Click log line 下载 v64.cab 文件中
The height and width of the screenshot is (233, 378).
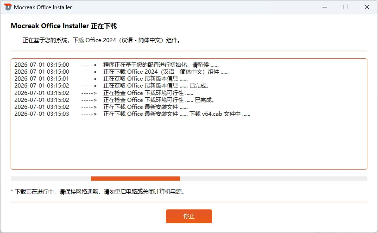tap(132, 114)
